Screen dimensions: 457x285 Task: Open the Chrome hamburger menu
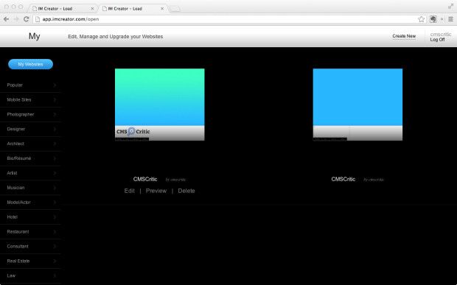[x=450, y=19]
